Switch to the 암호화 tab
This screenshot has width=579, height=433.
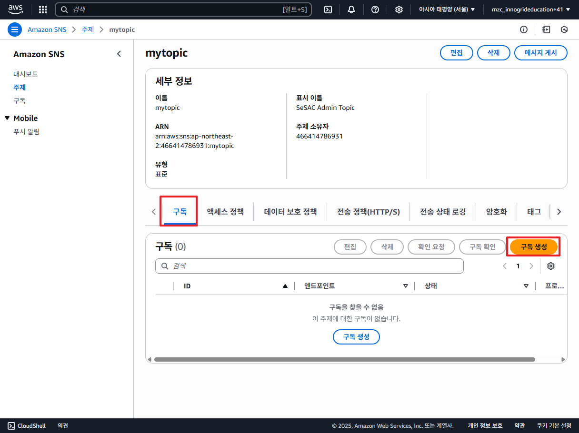(x=497, y=212)
